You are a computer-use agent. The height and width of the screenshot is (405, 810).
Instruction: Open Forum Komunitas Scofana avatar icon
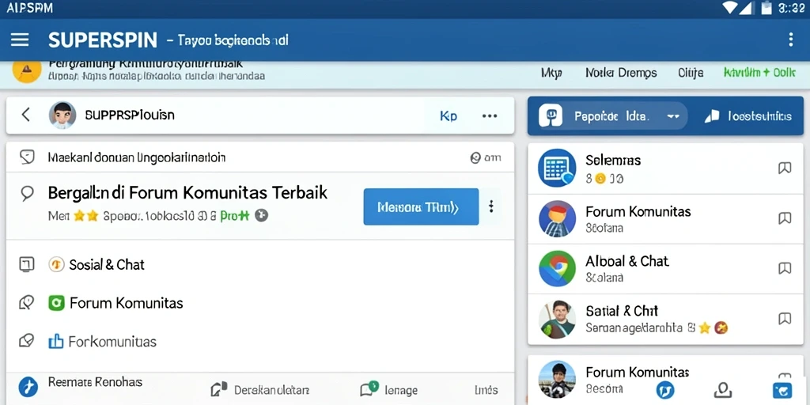tap(557, 218)
